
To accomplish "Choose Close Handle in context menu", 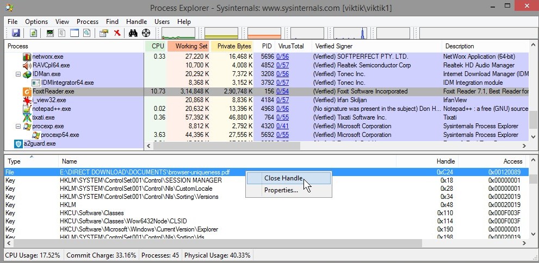I will [x=289, y=178].
